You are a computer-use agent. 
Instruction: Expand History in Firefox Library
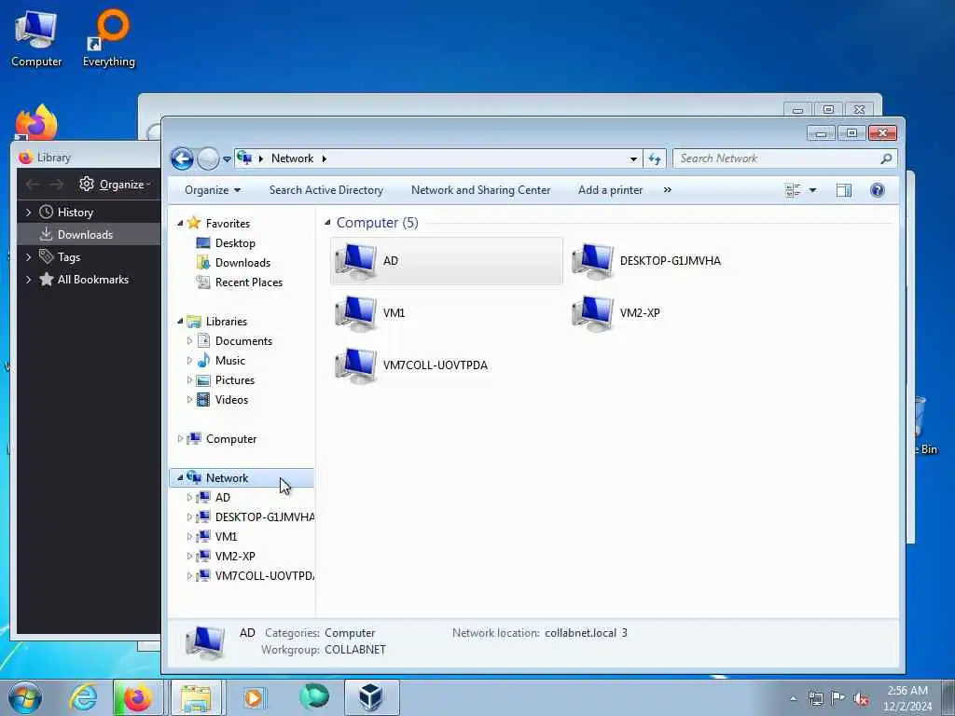(29, 213)
